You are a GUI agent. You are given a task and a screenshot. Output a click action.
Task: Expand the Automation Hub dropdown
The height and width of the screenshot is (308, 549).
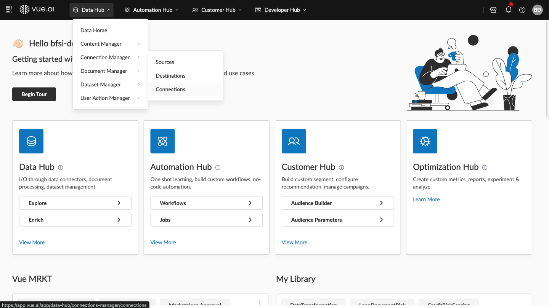(x=151, y=10)
